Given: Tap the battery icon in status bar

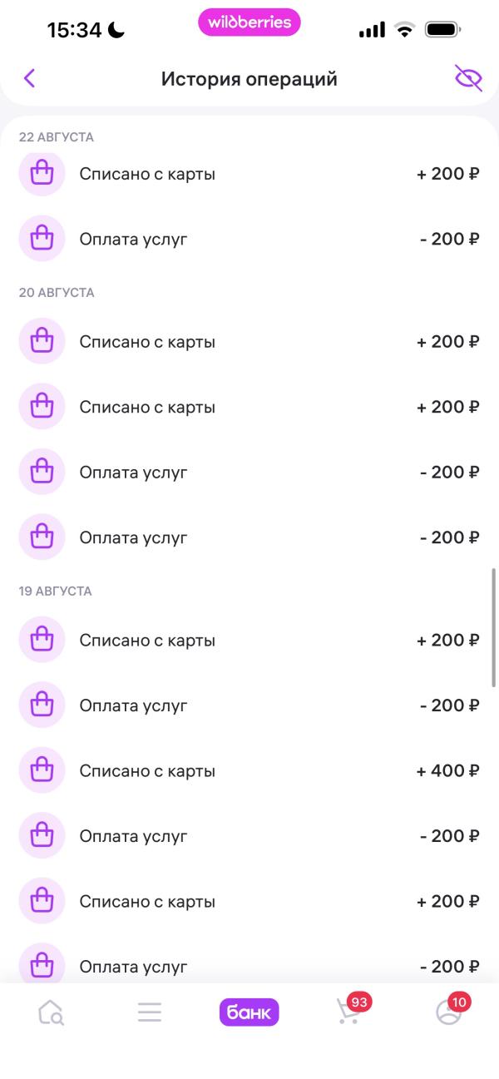Looking at the screenshot, I should tap(442, 31).
